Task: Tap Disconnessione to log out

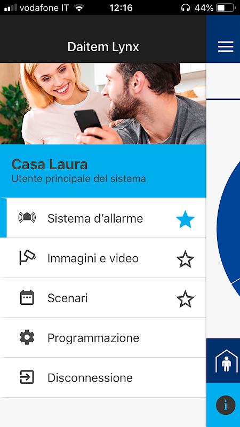Action: click(x=103, y=377)
